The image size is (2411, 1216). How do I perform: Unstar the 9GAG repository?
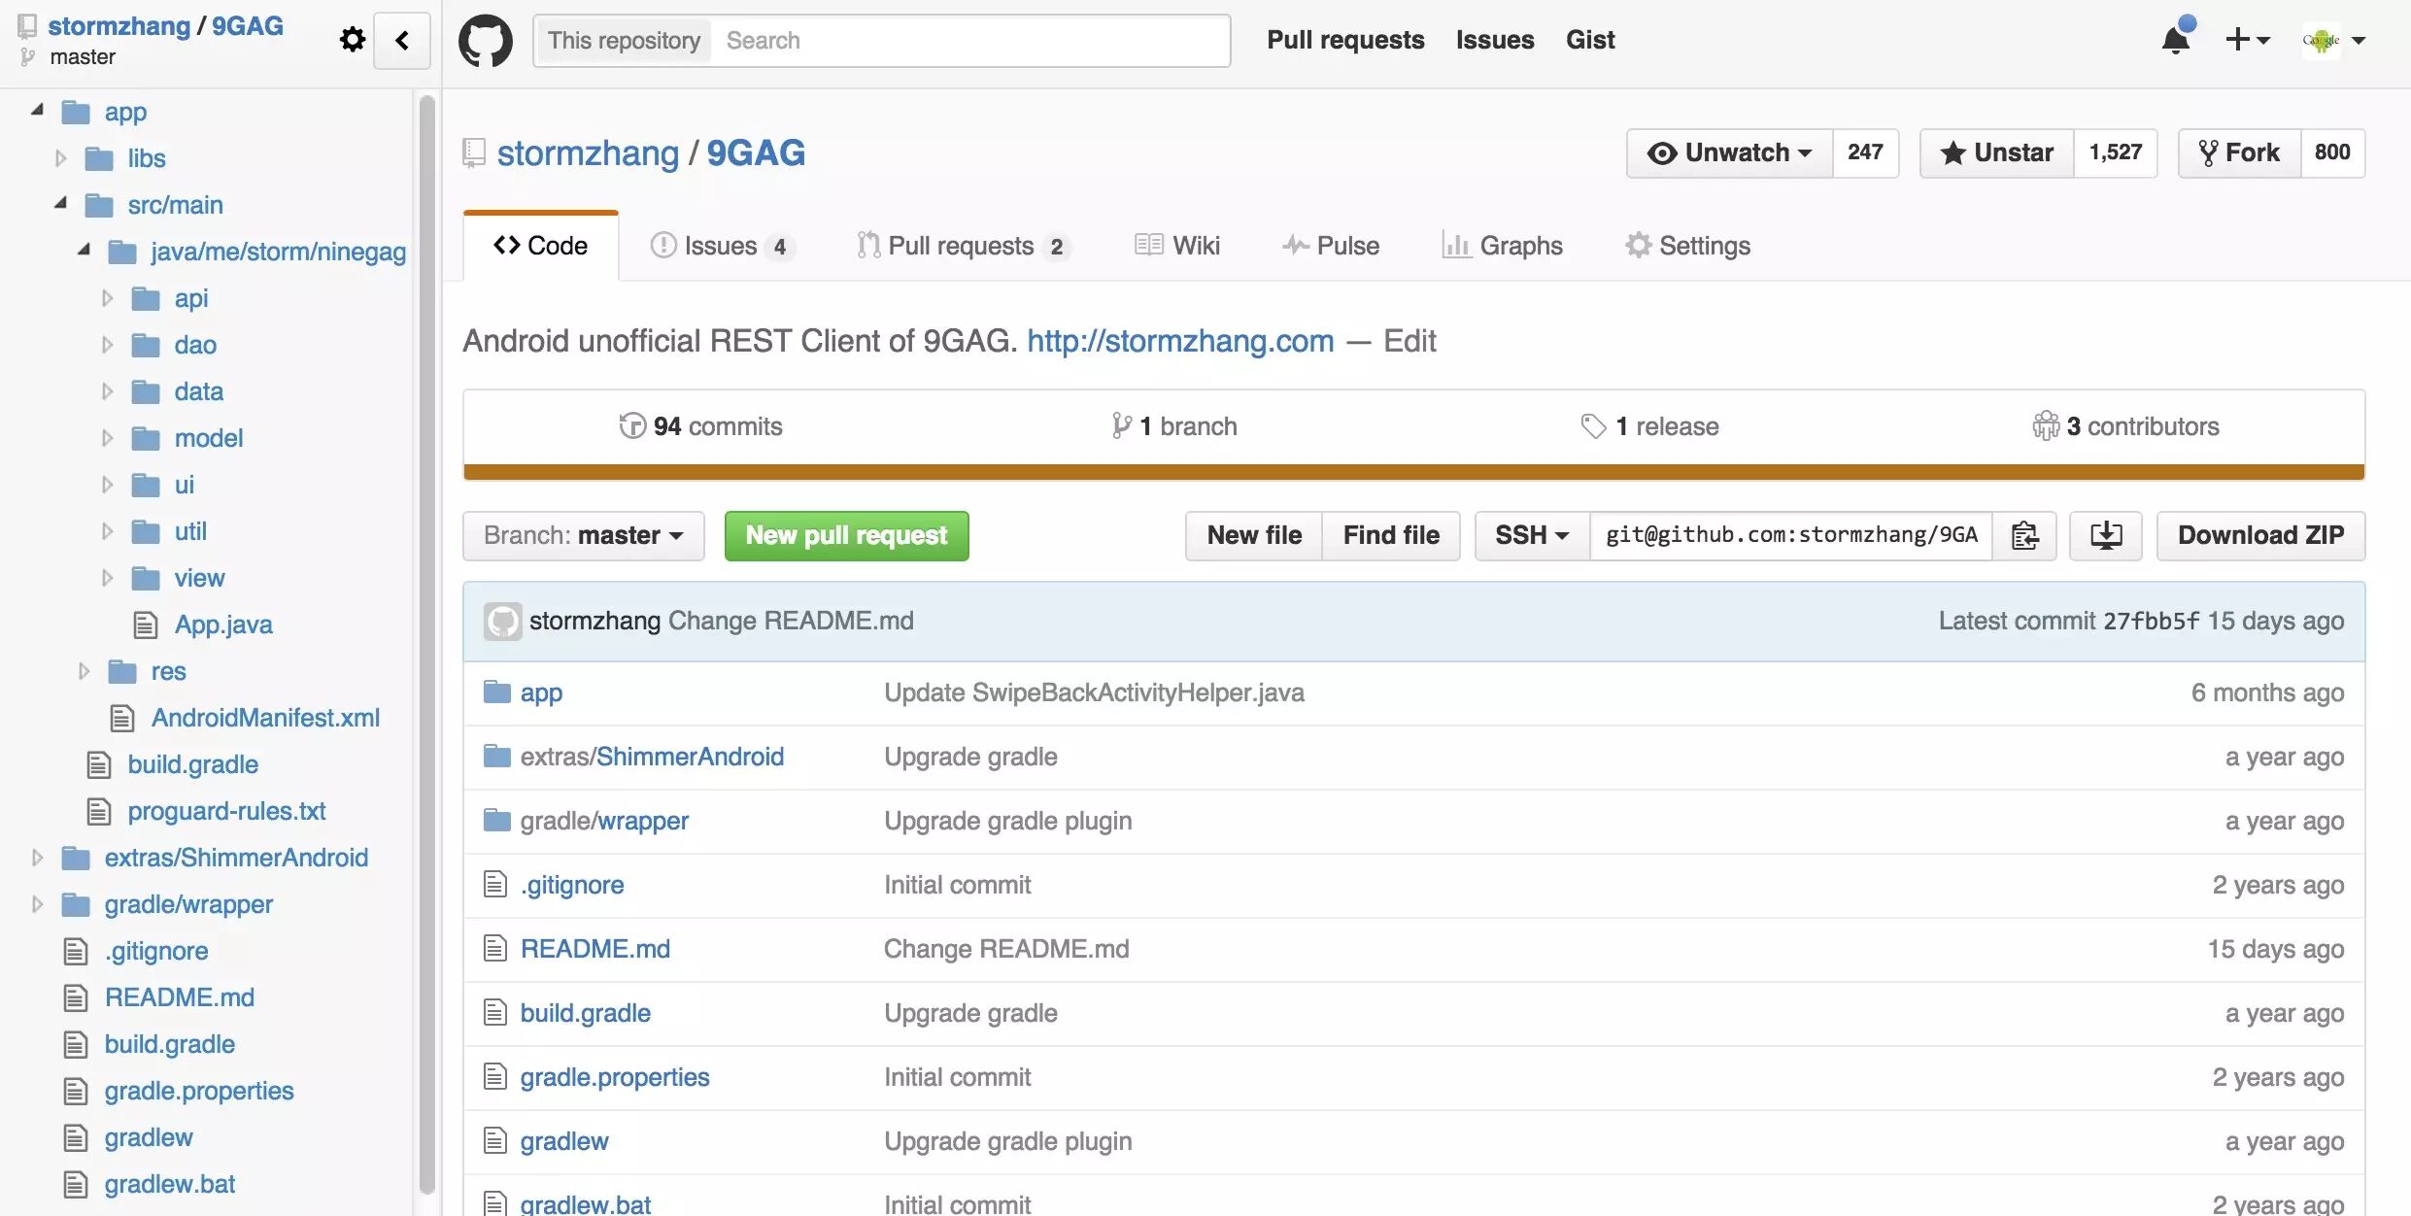pyautogui.click(x=1997, y=152)
